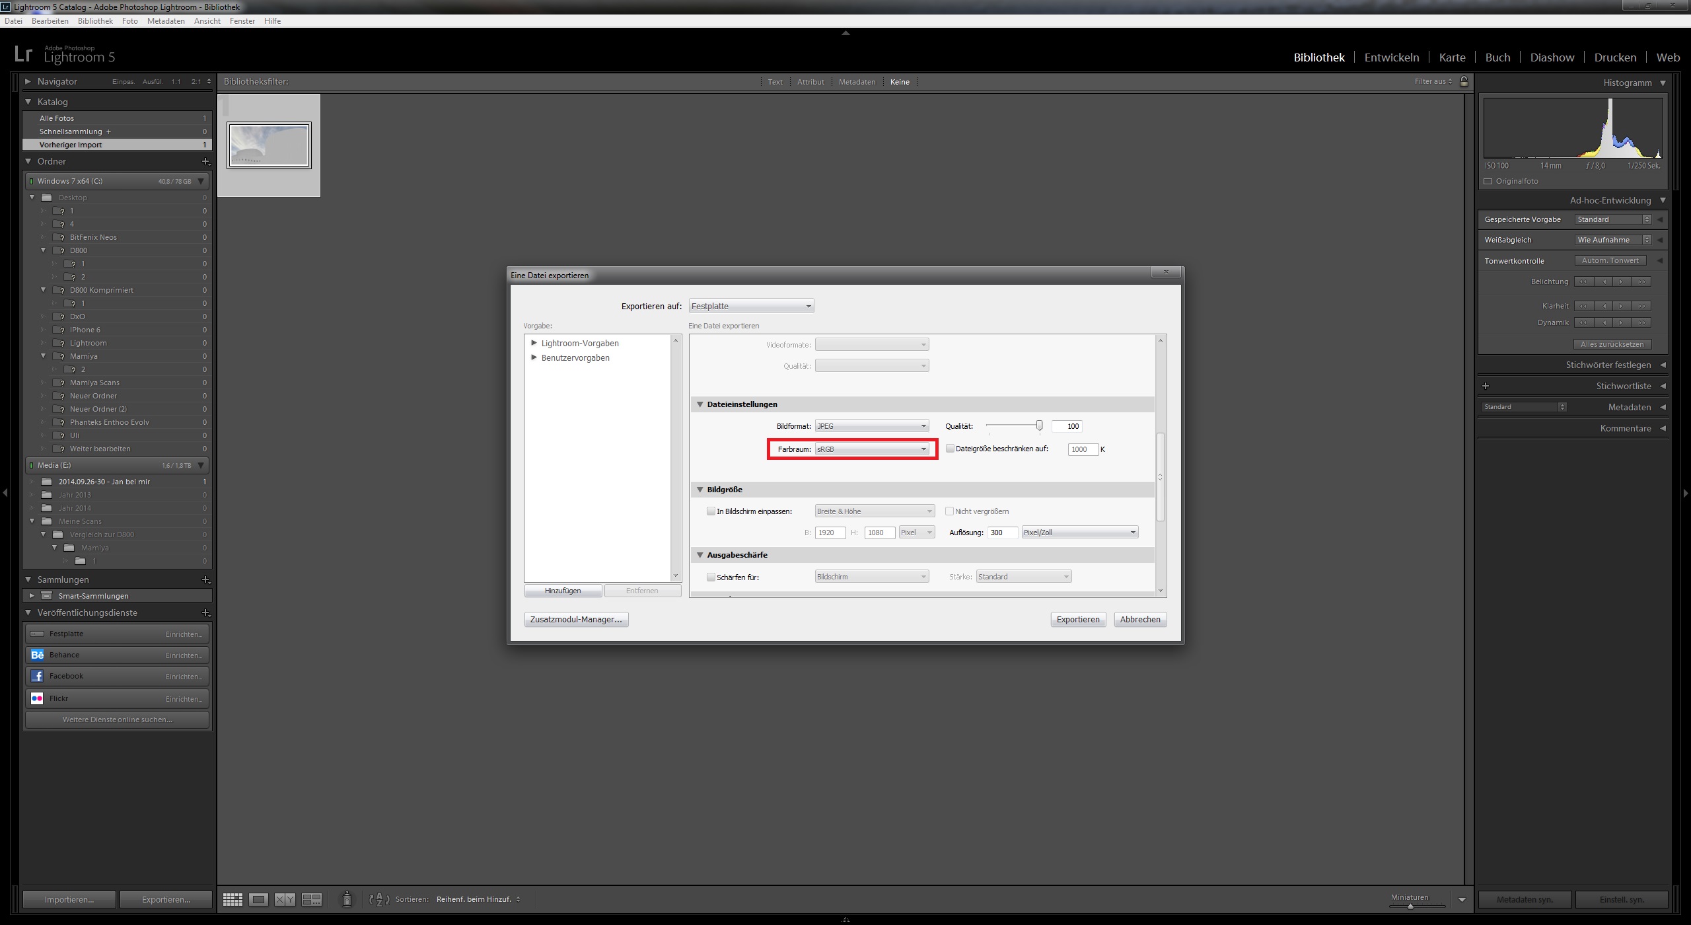The image size is (1691, 925).
Task: Open the Bildformat JPEG dropdown
Action: [872, 426]
